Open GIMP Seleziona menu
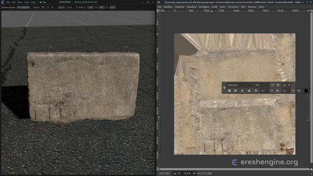This screenshot has width=313, height=176. pos(179,7)
